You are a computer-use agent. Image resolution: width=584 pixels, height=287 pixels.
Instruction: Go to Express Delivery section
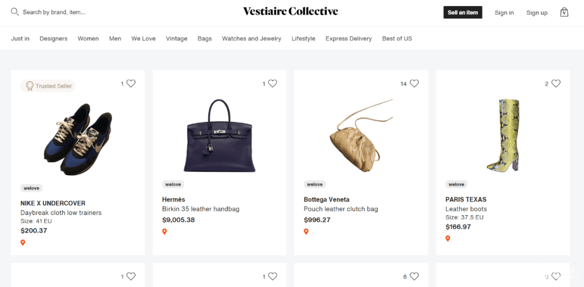coord(348,38)
